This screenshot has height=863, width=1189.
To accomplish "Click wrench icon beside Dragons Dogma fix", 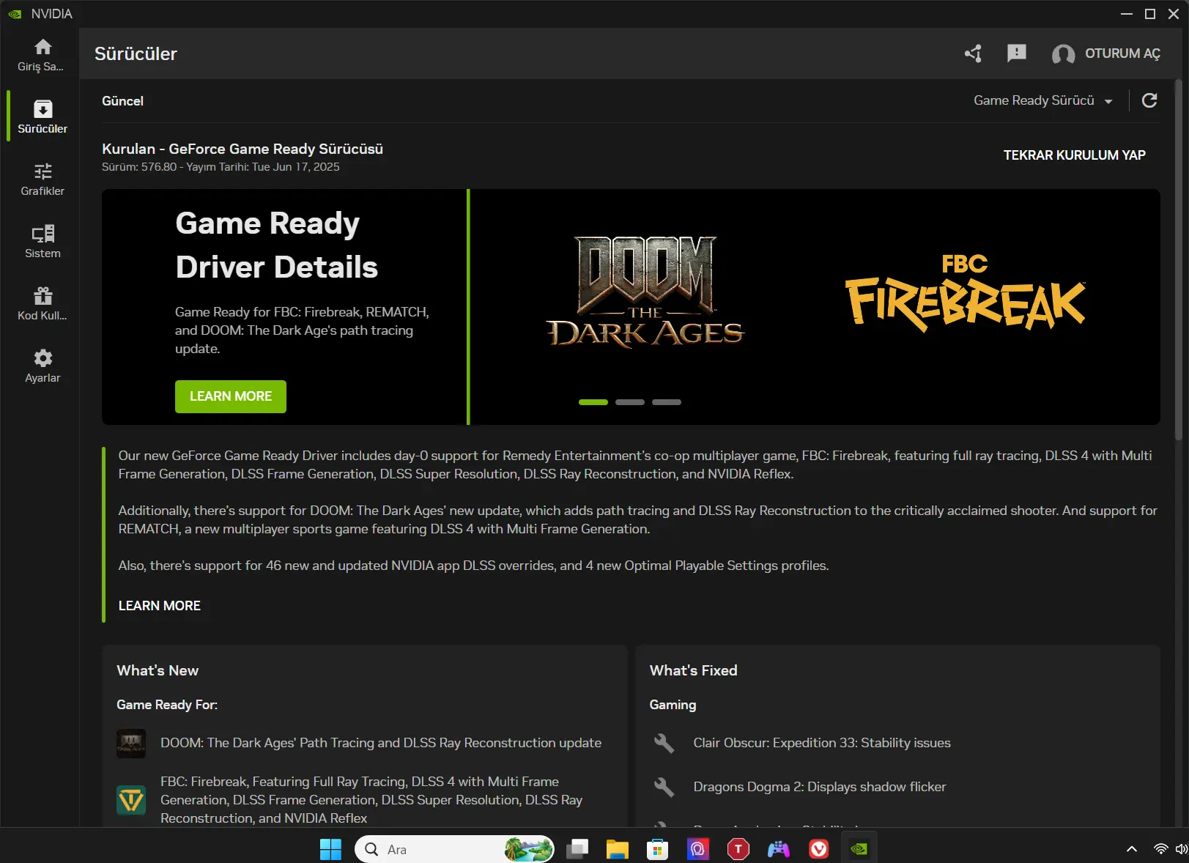I will point(664,787).
